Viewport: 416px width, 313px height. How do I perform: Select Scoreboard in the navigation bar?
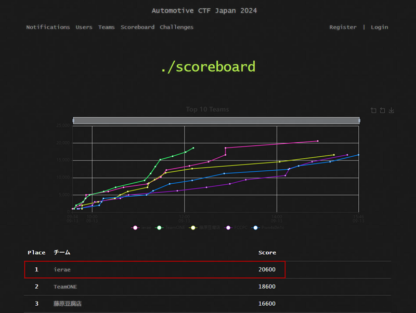click(x=137, y=27)
